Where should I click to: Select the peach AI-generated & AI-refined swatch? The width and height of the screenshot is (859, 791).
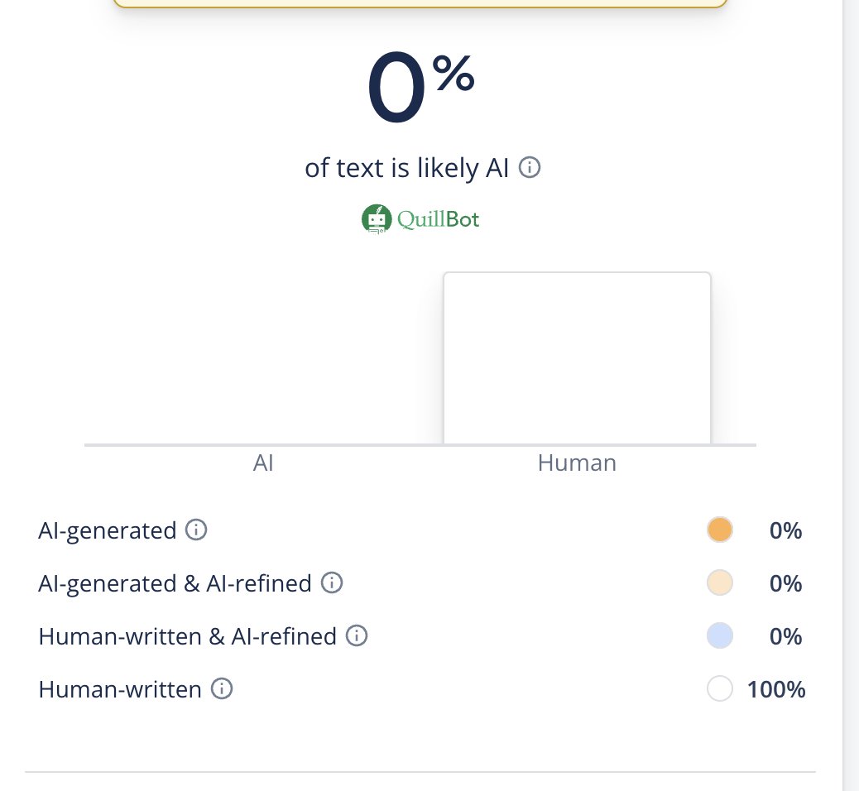pyautogui.click(x=720, y=583)
